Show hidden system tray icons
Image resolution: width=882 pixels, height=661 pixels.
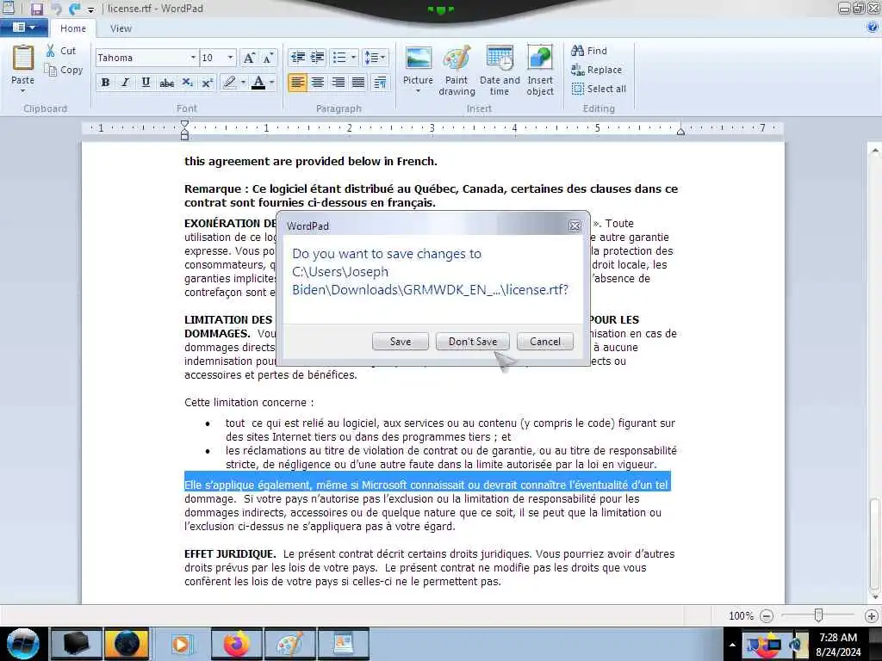(x=732, y=645)
